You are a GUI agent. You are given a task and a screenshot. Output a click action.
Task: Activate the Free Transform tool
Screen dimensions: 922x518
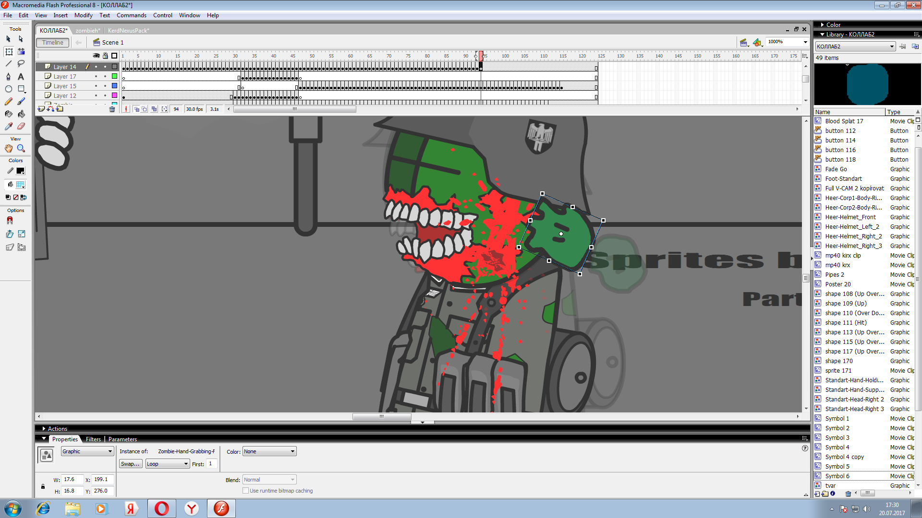point(9,51)
